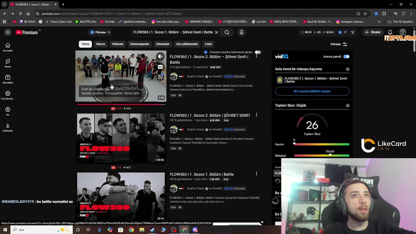416x234 pixels.
Task: Start voice search with microphone icon
Action: coord(241,32)
